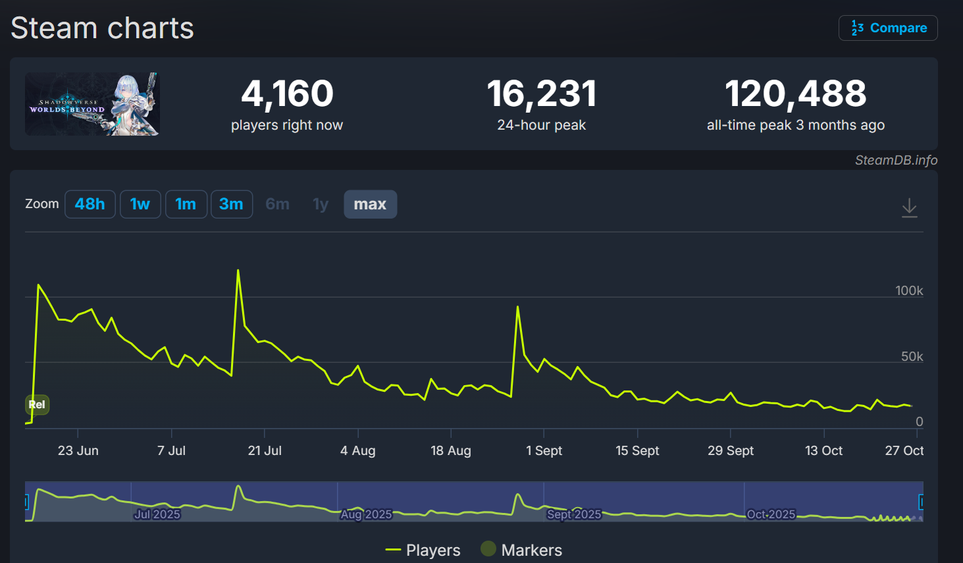Toggle the Players series in legend
Image resolution: width=963 pixels, height=563 pixels.
click(423, 550)
